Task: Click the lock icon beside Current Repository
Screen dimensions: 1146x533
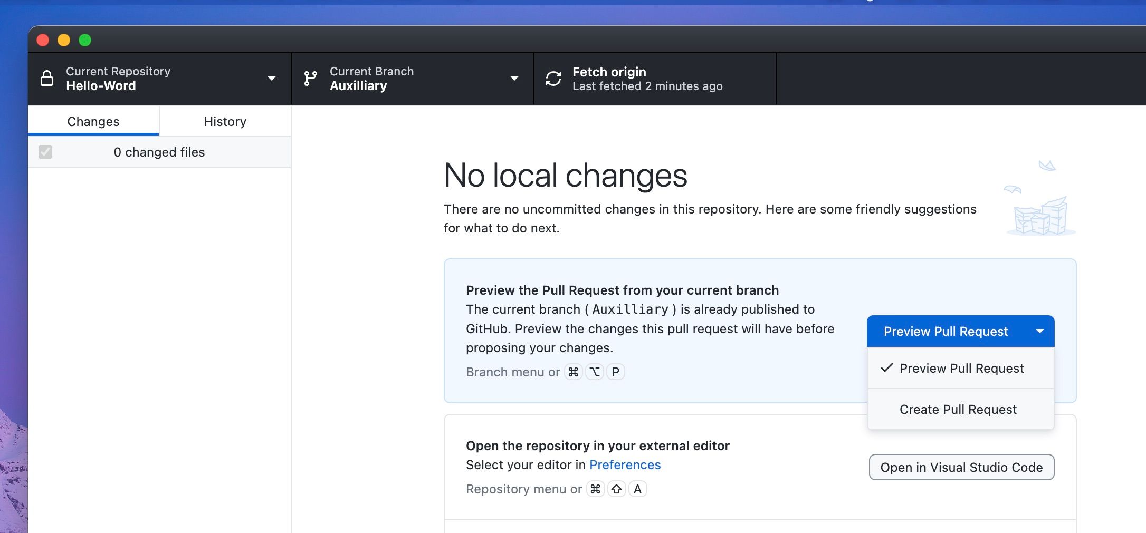Action: coord(47,78)
